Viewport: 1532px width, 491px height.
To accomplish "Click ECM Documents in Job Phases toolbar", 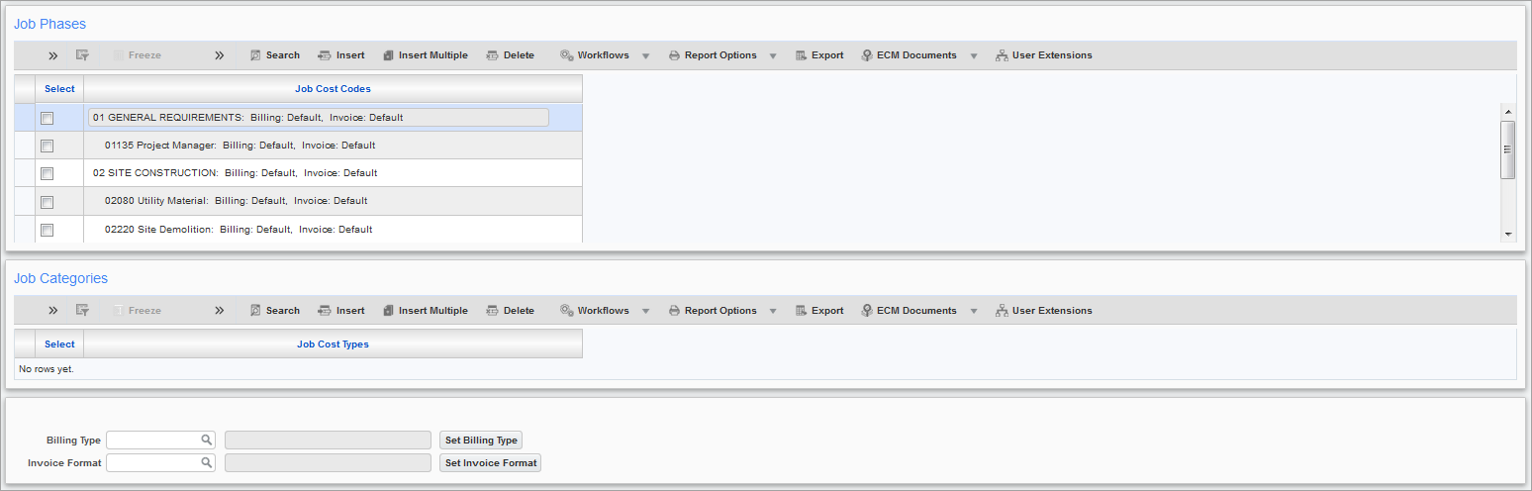I will tap(909, 55).
